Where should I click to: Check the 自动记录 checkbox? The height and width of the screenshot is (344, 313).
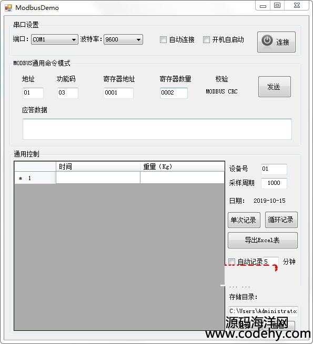point(231,262)
